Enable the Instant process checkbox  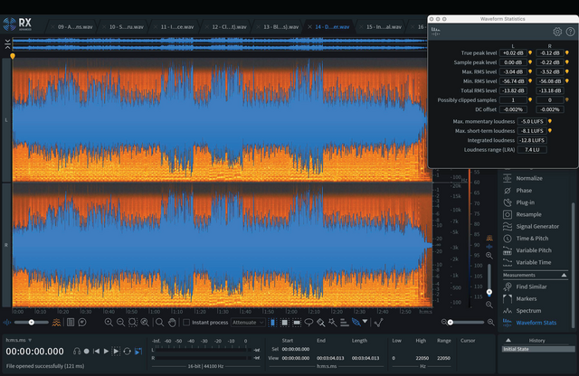(x=186, y=322)
